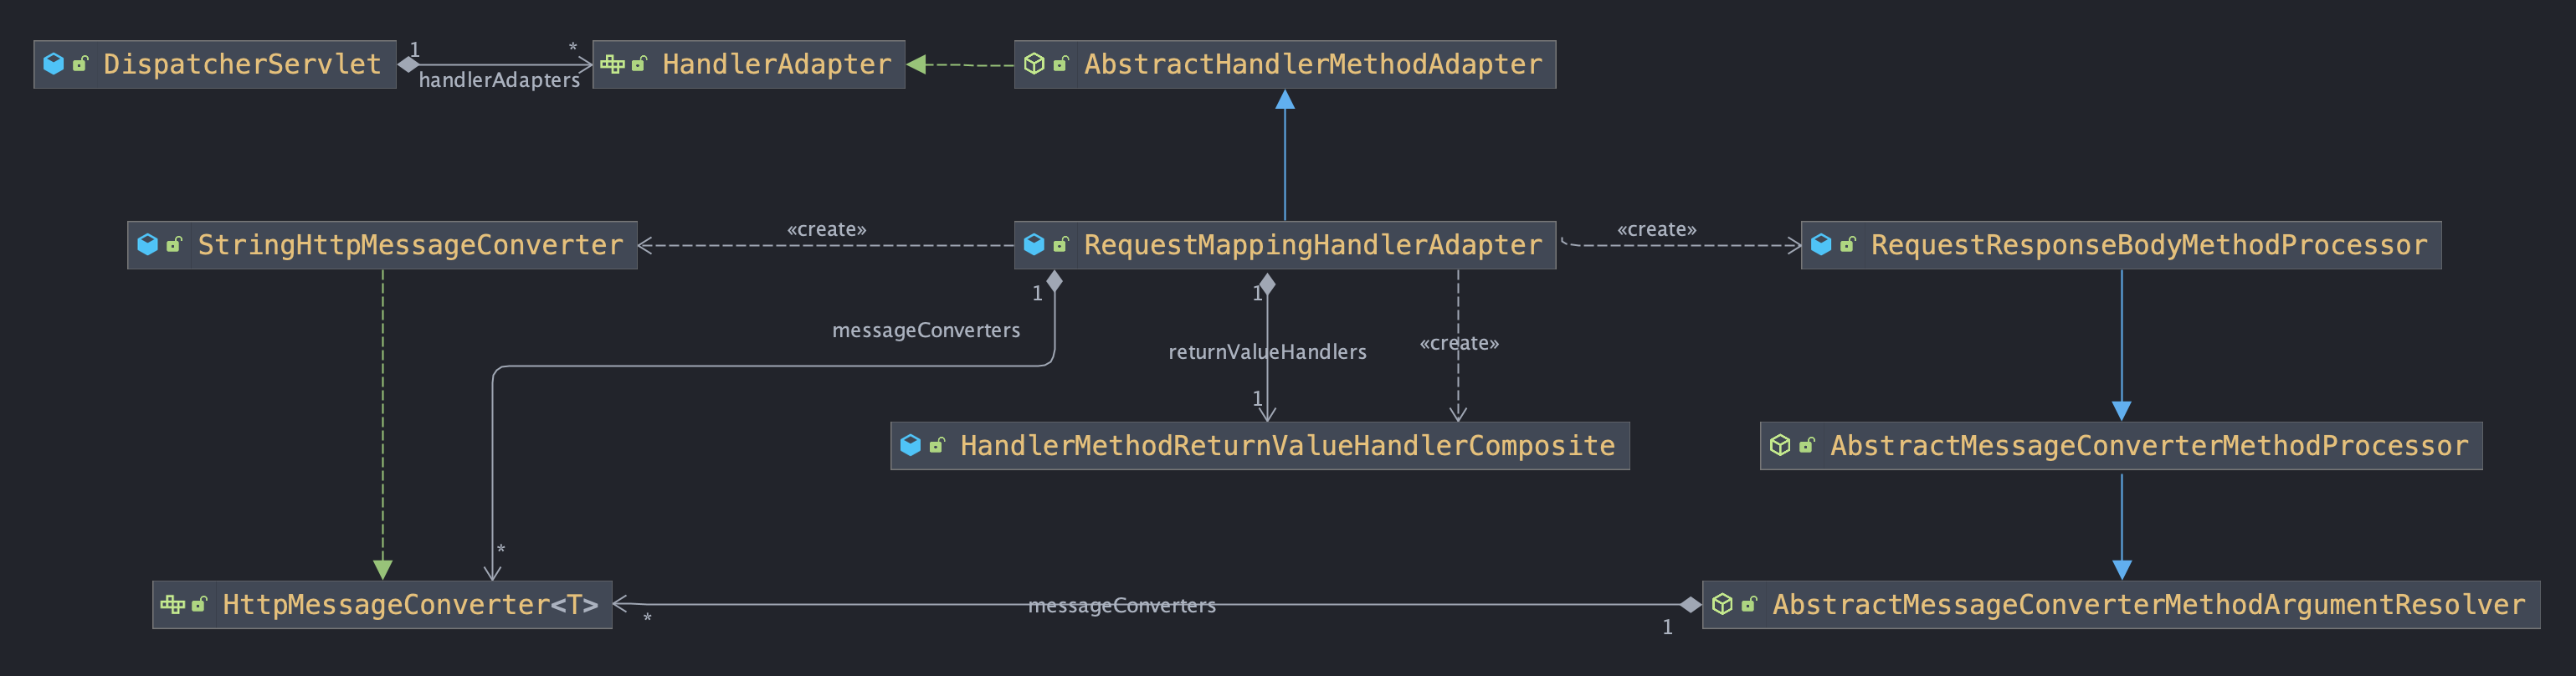Click the public lock icon beside DispatcherServlet
The width and height of the screenshot is (2576, 676).
click(x=81, y=64)
